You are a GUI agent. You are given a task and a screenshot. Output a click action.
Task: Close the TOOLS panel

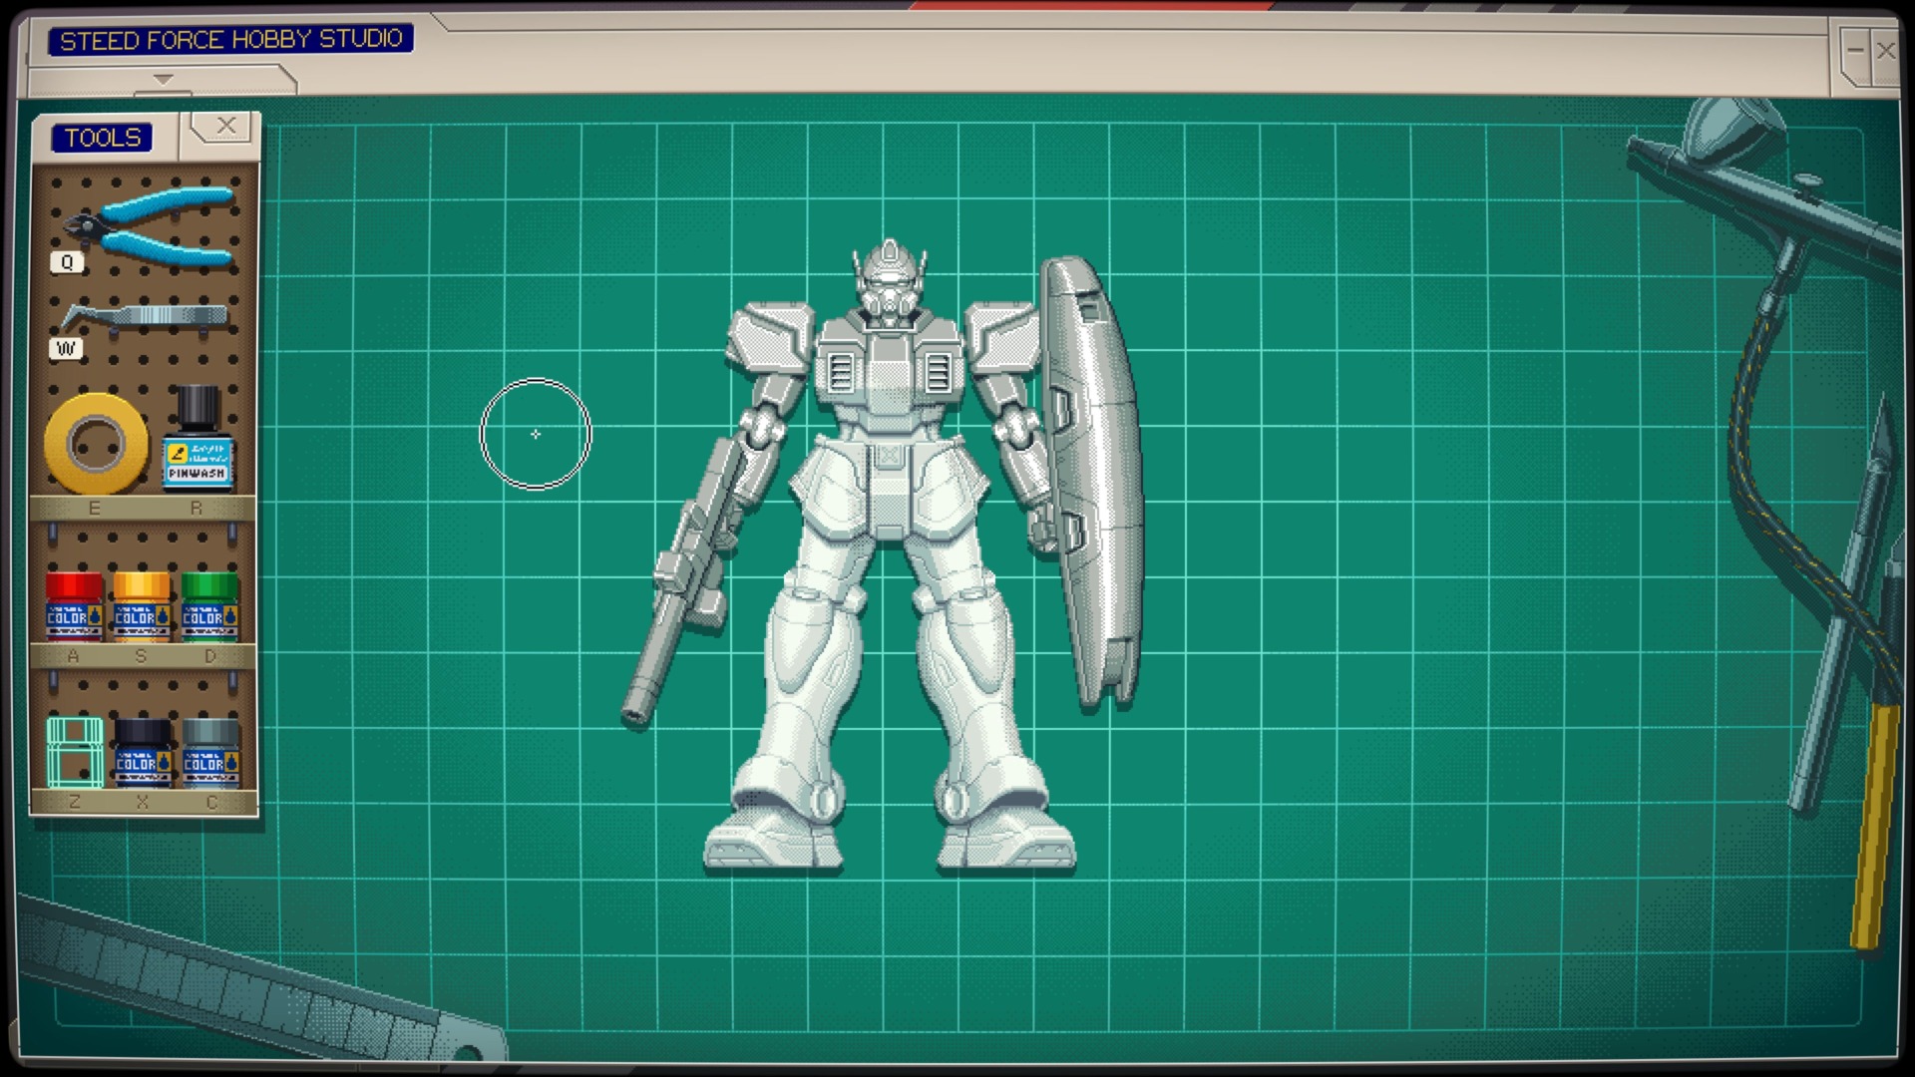click(x=225, y=125)
